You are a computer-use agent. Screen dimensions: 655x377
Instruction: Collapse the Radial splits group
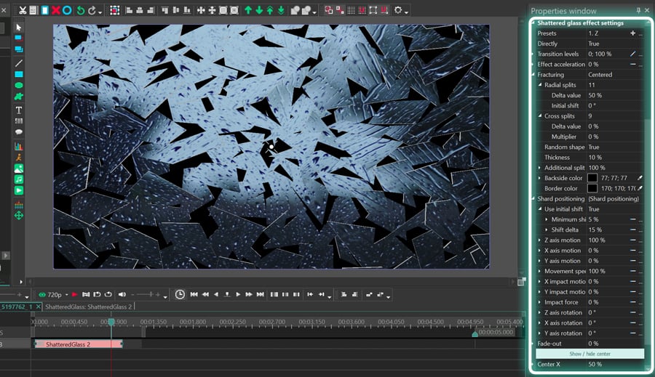click(540, 85)
